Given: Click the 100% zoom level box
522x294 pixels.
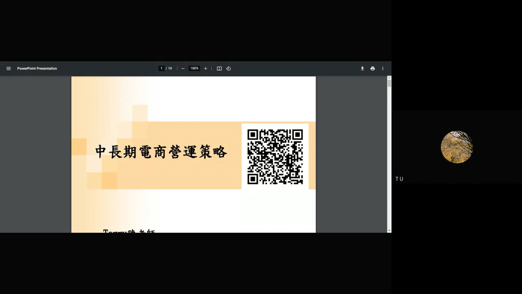Looking at the screenshot, I should (x=194, y=68).
